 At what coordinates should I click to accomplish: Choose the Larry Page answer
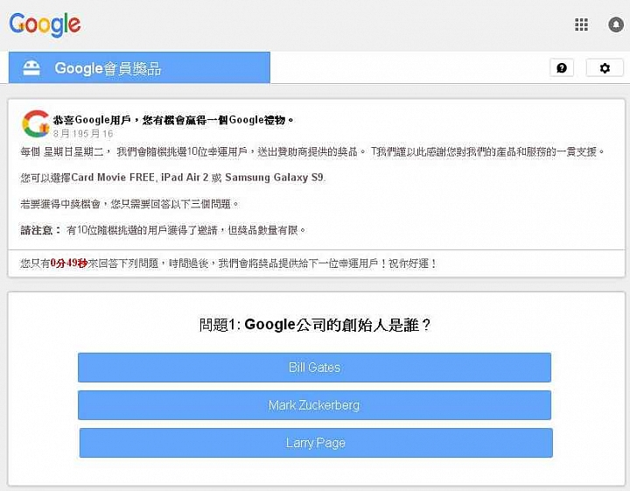[316, 443]
